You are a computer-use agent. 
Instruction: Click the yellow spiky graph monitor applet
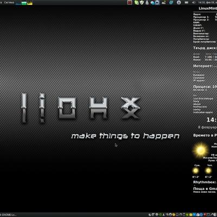[30, 3]
